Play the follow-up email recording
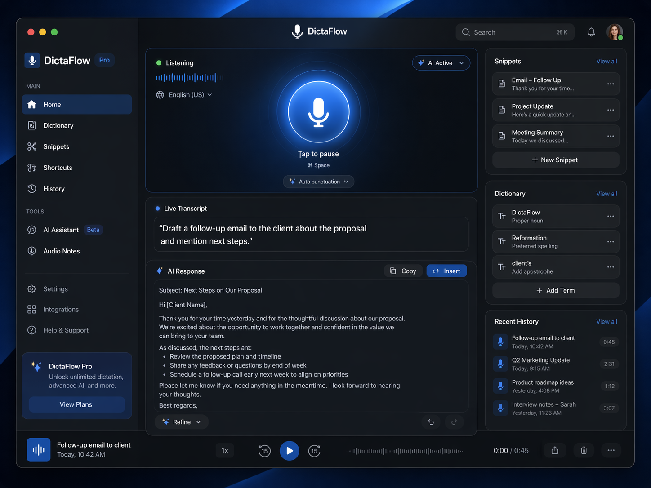 pos(290,450)
